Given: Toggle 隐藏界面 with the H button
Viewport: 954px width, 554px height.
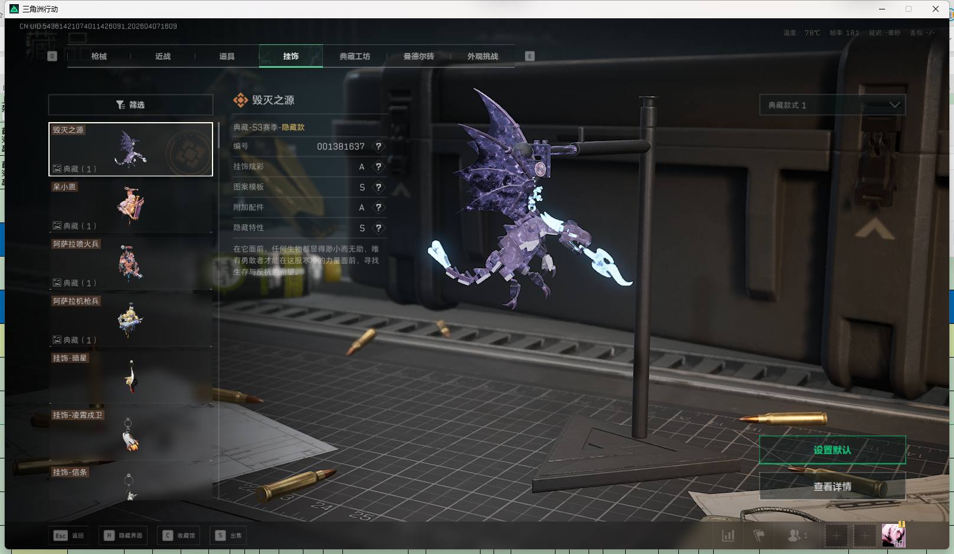Looking at the screenshot, I should [123, 536].
